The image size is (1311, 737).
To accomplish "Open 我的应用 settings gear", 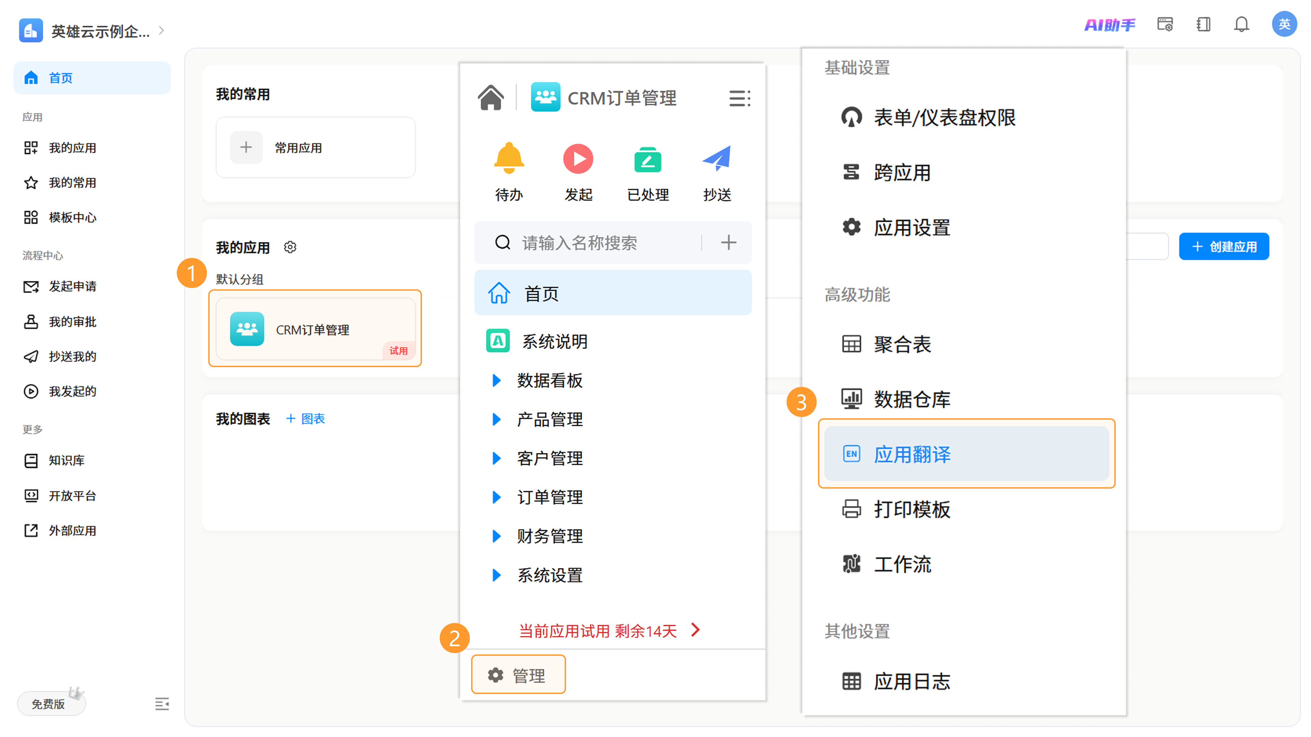I will point(290,247).
